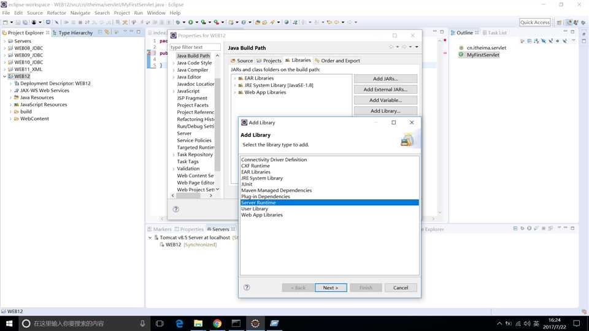Screen dimensions: 589x331
Task: Toggle Hide Fields in Outline toolbar
Action: [544, 40]
